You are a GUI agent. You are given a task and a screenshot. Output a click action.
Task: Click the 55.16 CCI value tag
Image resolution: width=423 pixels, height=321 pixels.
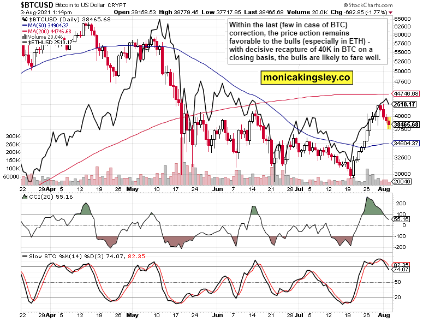point(401,219)
